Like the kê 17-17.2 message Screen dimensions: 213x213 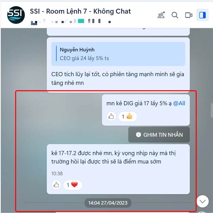click(56, 185)
